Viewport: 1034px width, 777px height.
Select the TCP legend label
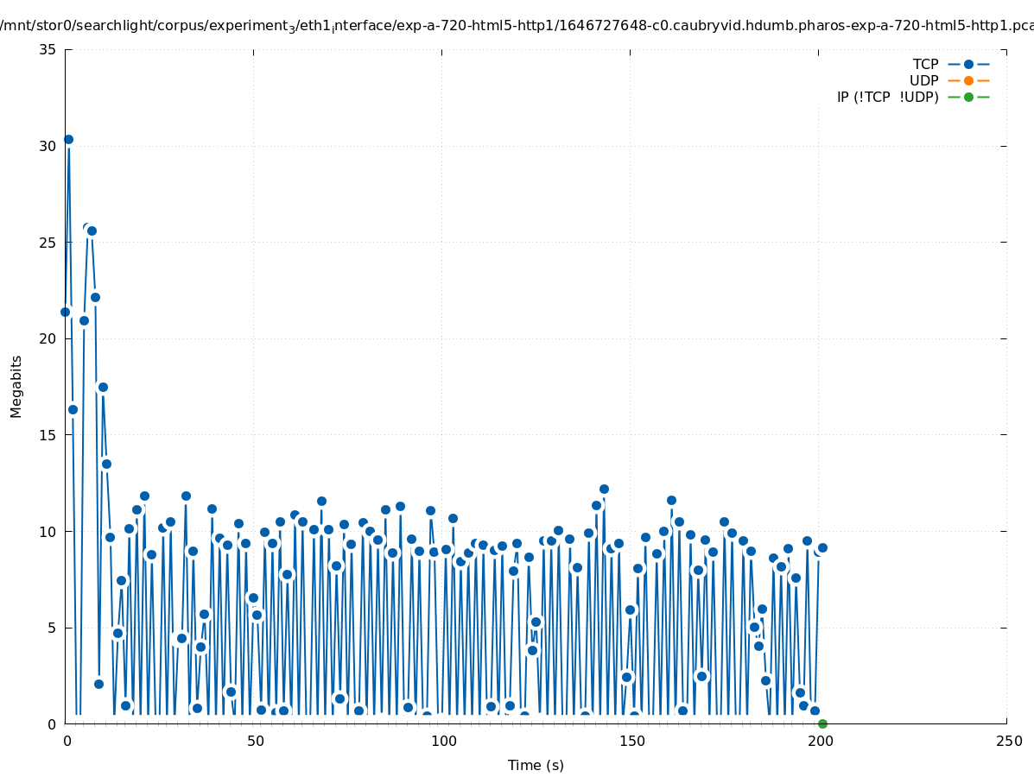pos(925,64)
